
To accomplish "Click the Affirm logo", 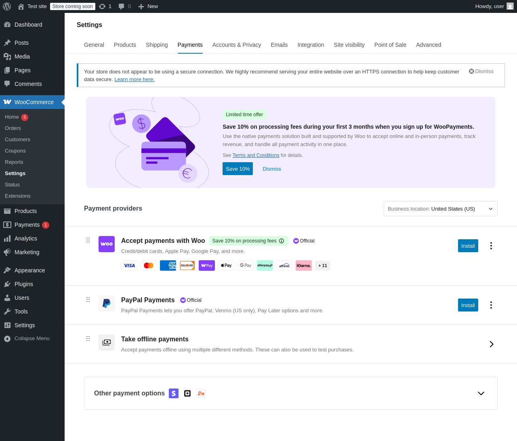I will (284, 265).
